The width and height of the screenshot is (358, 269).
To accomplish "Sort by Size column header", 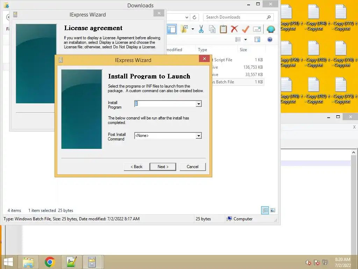I will 243,50.
